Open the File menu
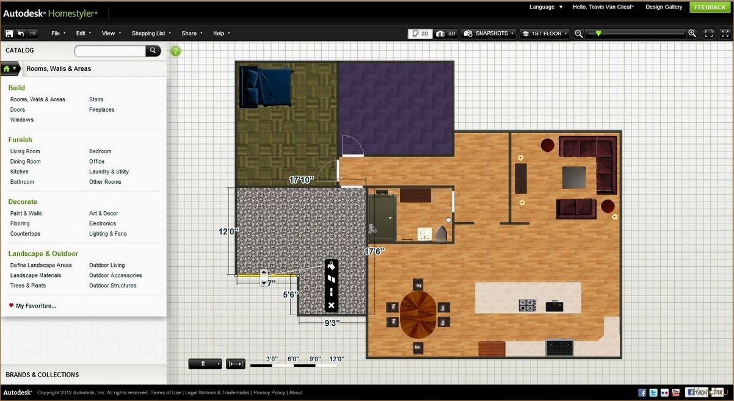 coord(58,34)
